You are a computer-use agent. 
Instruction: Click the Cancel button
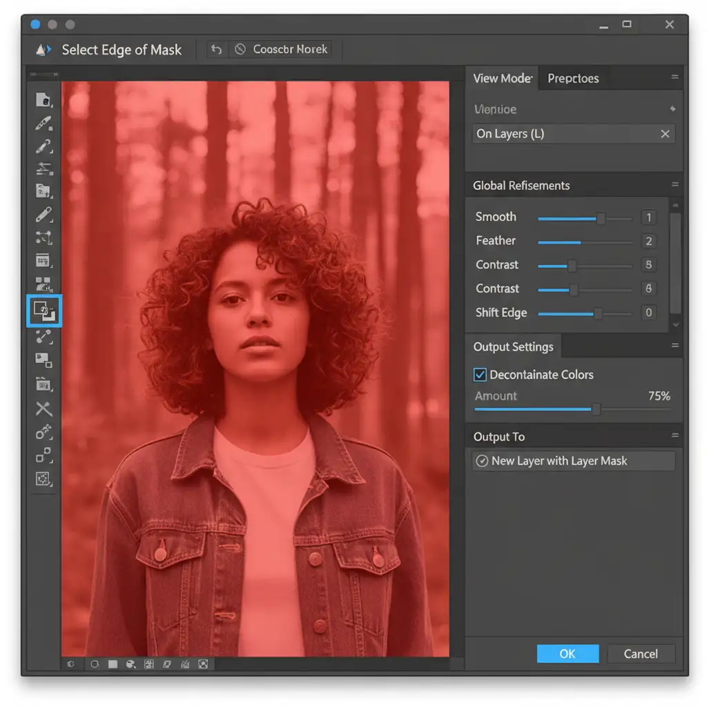coord(641,654)
